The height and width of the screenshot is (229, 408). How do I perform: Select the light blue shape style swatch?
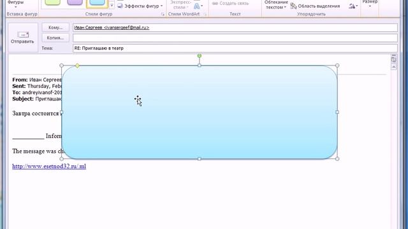point(97,3)
